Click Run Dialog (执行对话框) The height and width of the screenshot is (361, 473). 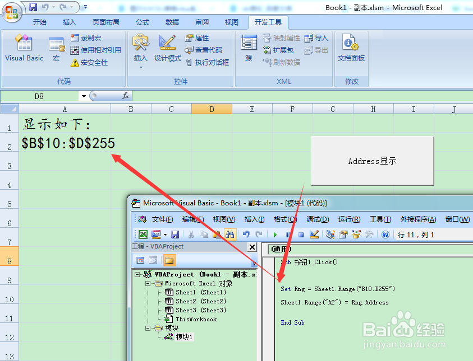click(x=207, y=63)
